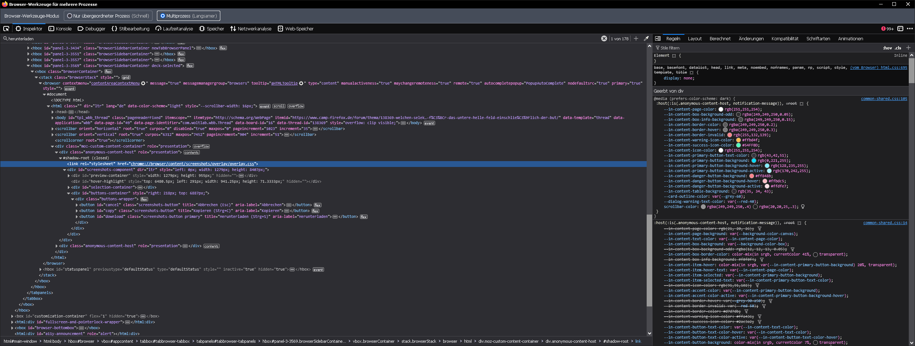Open the toolbox three-dots options menu

pyautogui.click(x=910, y=29)
